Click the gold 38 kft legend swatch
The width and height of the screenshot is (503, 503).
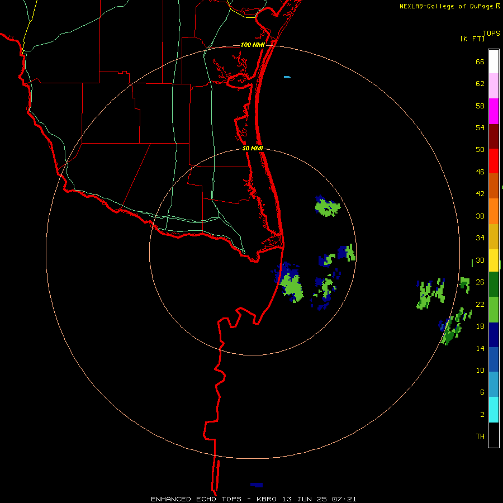493,236
